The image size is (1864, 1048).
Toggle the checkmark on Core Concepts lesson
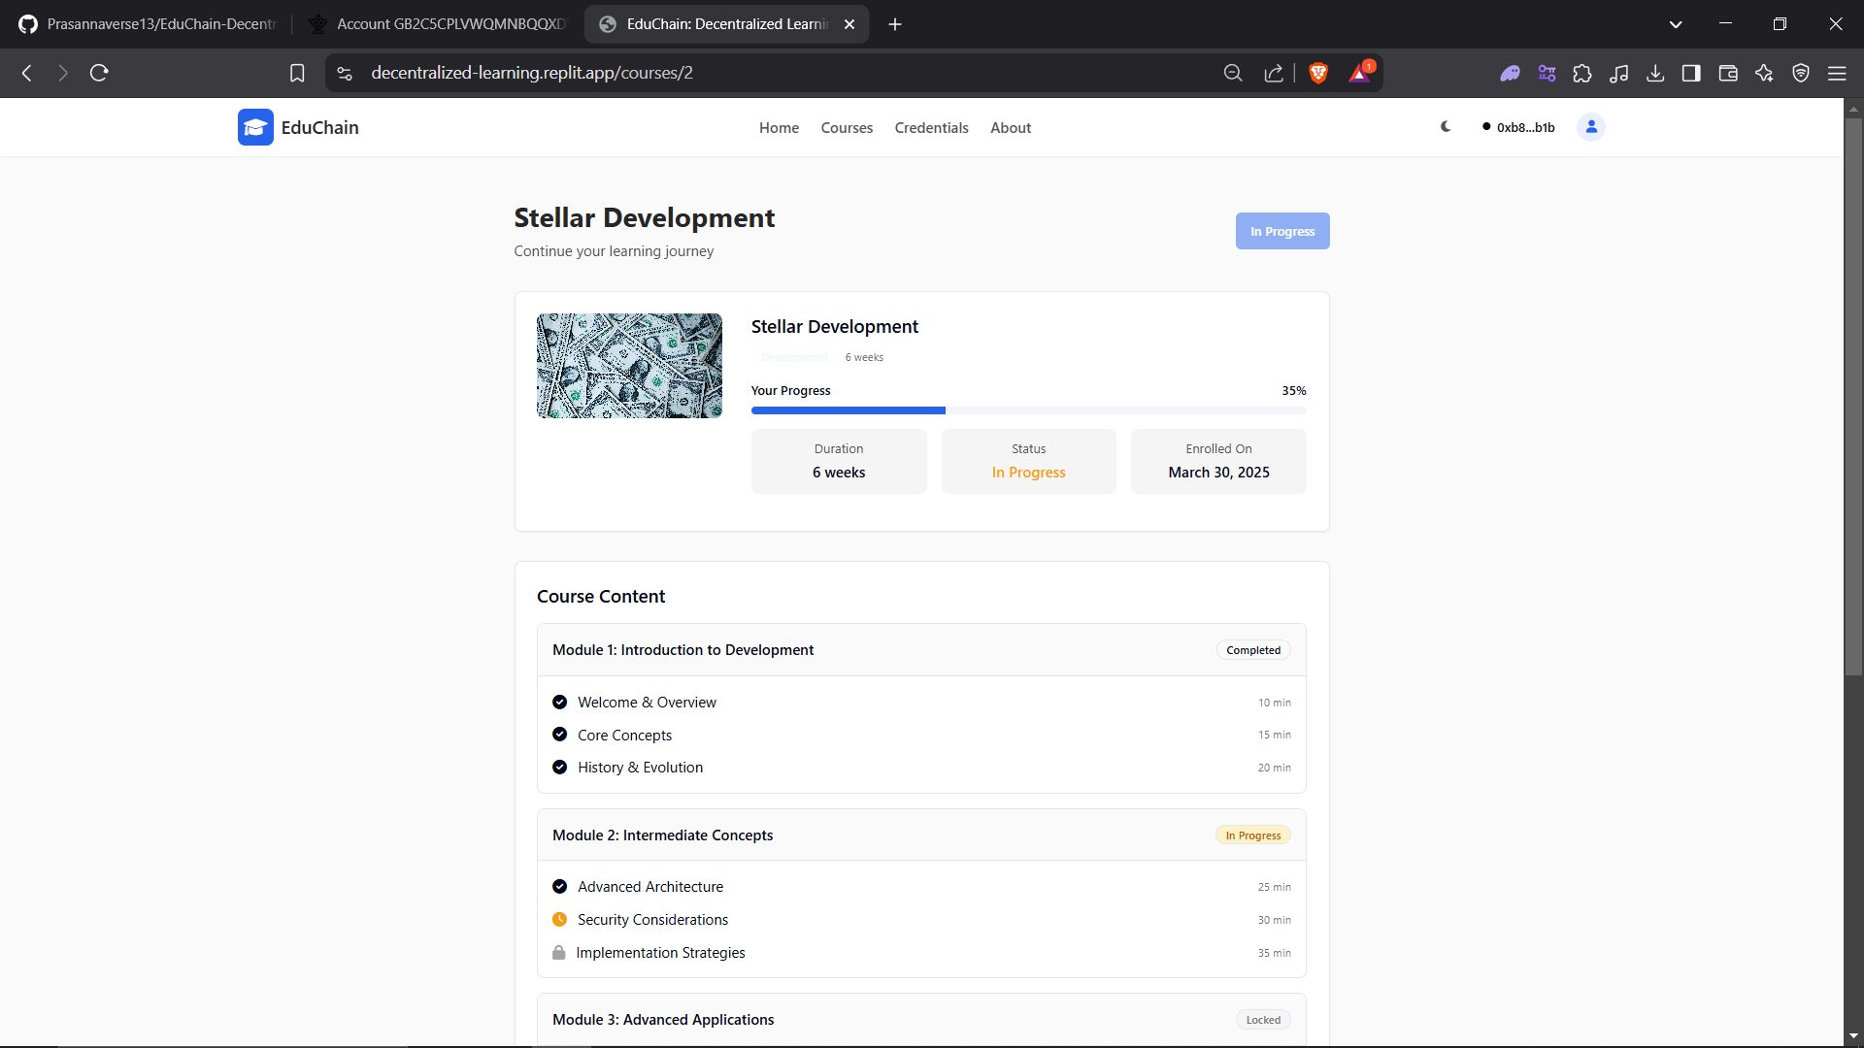tap(560, 735)
